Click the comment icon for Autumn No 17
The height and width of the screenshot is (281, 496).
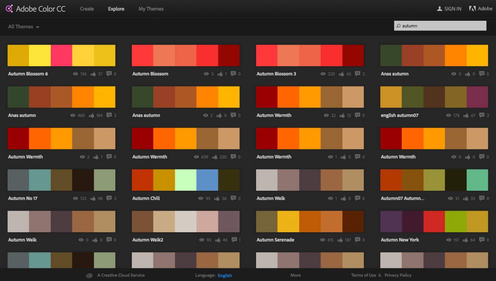(109, 198)
